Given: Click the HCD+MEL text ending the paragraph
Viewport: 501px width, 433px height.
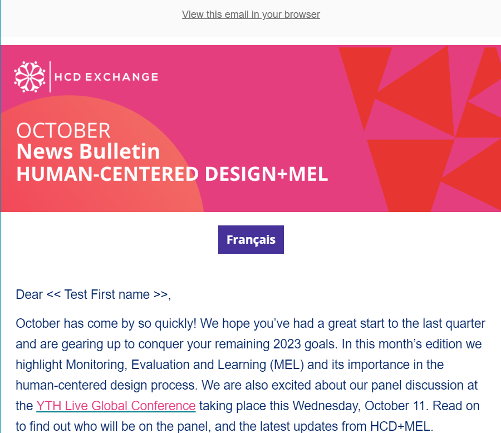Looking at the screenshot, I should click(400, 426).
